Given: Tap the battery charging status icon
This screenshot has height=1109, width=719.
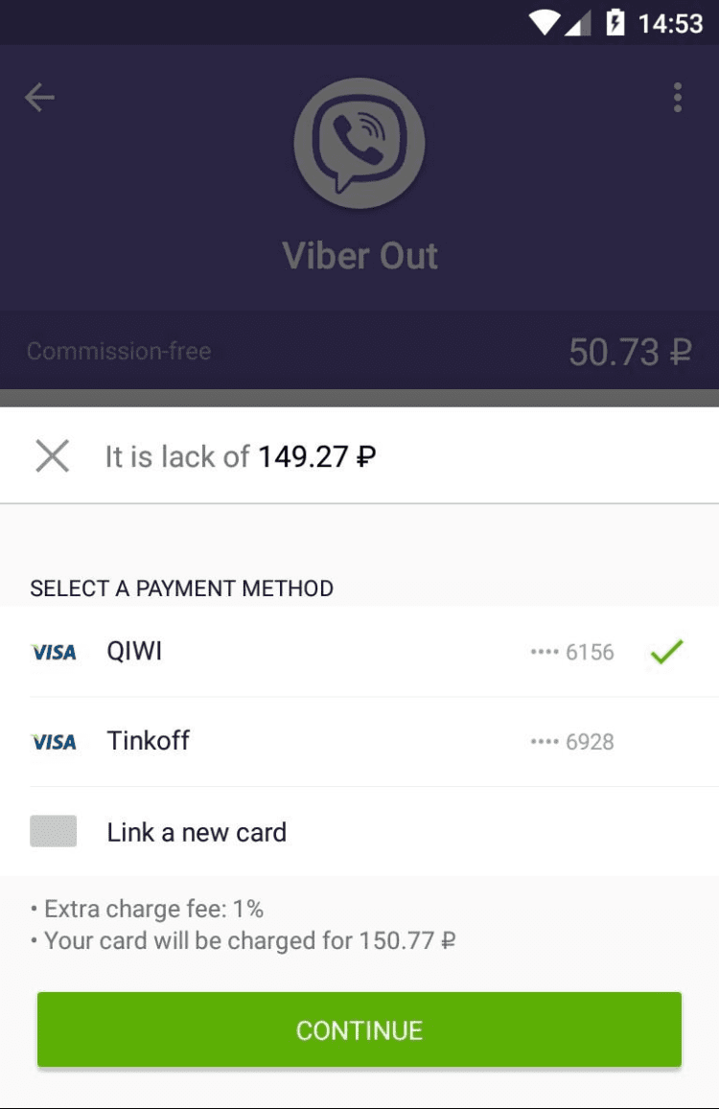Looking at the screenshot, I should [x=615, y=23].
